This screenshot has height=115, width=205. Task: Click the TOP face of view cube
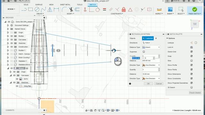pyautogui.click(x=195, y=24)
